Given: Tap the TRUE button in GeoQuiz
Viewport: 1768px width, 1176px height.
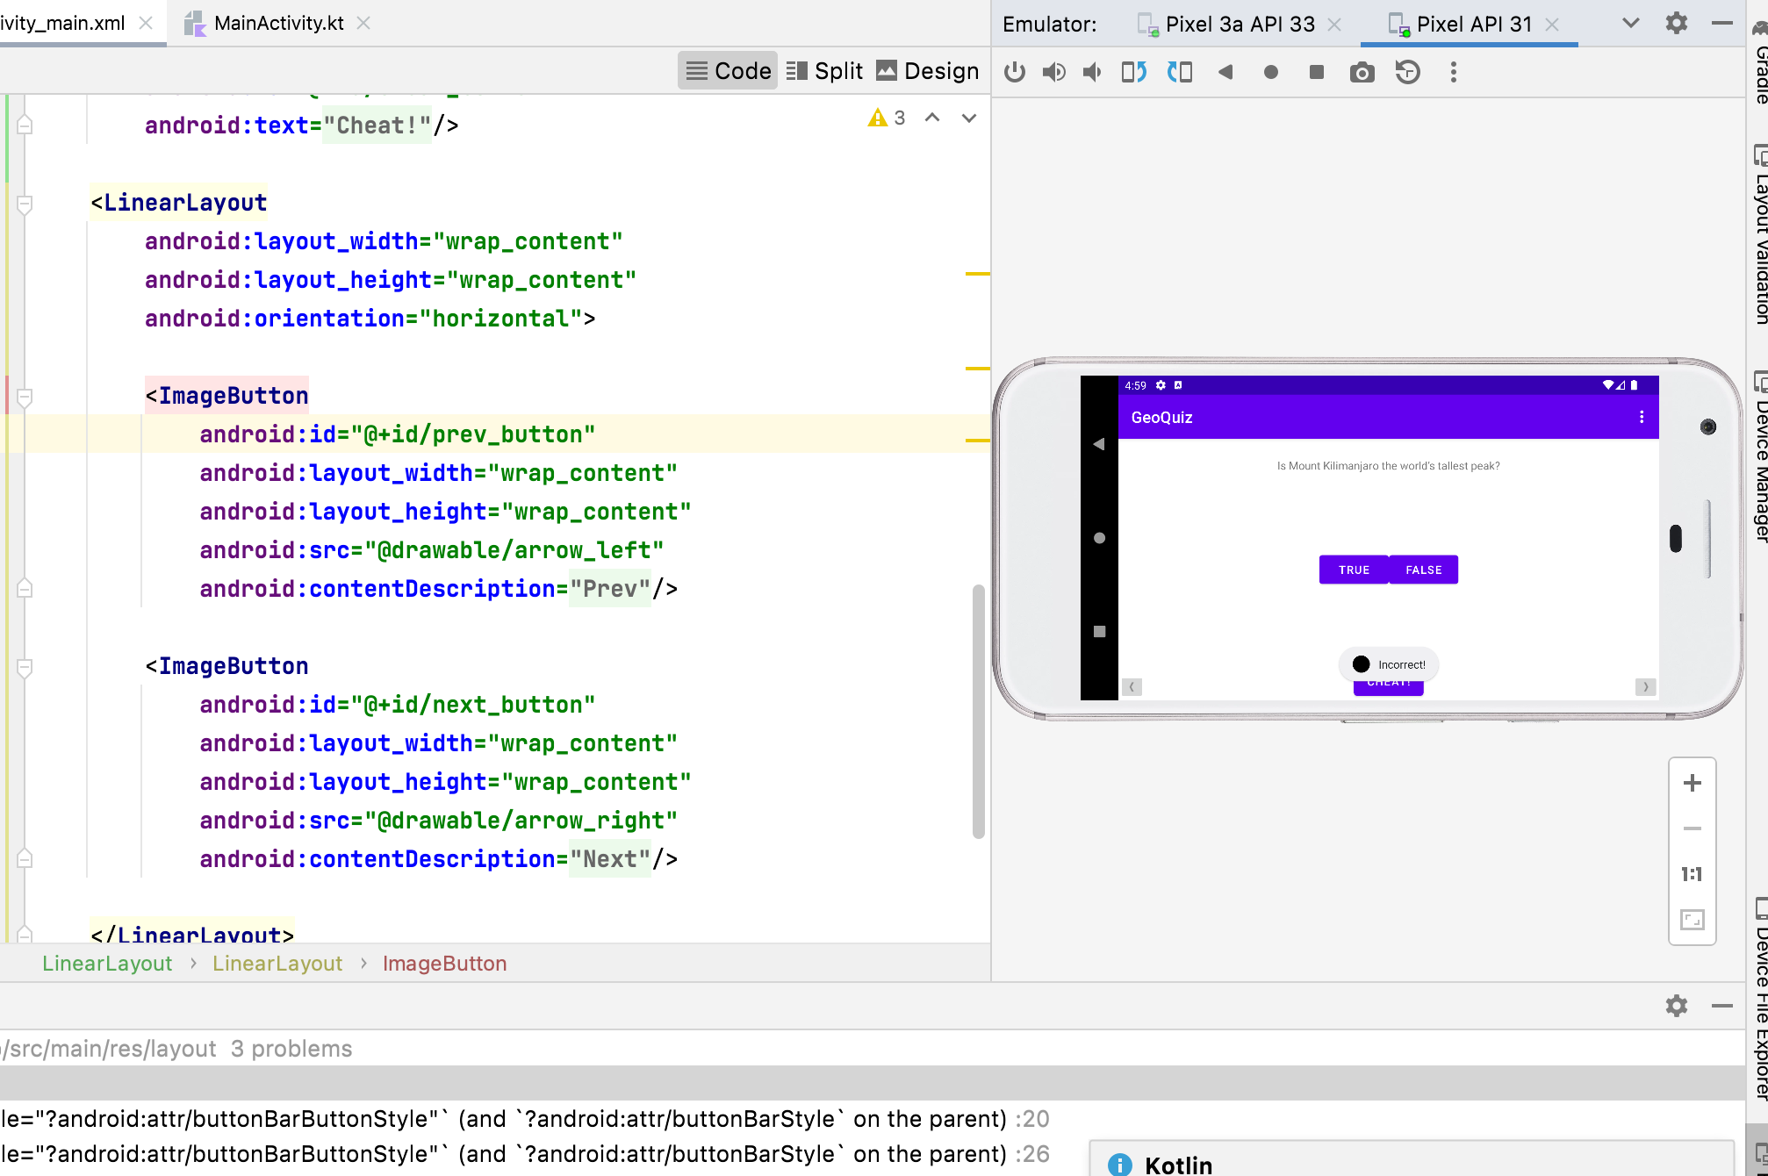Looking at the screenshot, I should point(1353,570).
